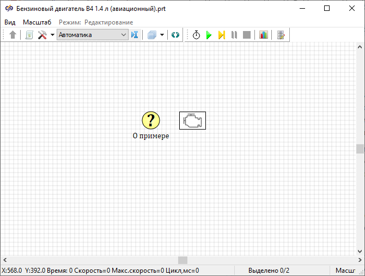Click the tools wrench and screwdriver icon

42,35
